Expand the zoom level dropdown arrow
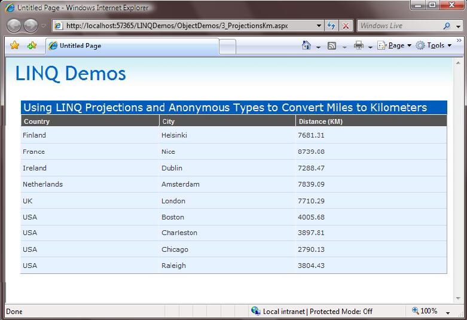This screenshot has height=320, width=467. point(448,313)
